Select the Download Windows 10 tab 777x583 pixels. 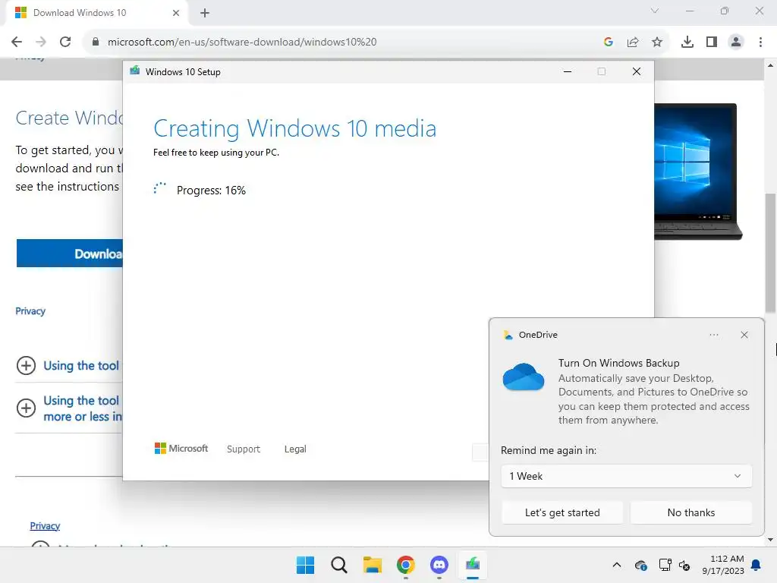(x=96, y=13)
